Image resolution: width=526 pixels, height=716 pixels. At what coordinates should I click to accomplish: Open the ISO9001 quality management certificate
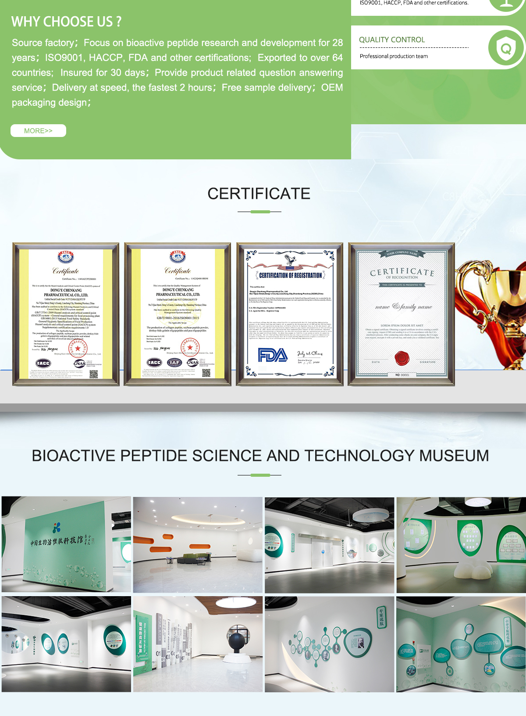178,314
